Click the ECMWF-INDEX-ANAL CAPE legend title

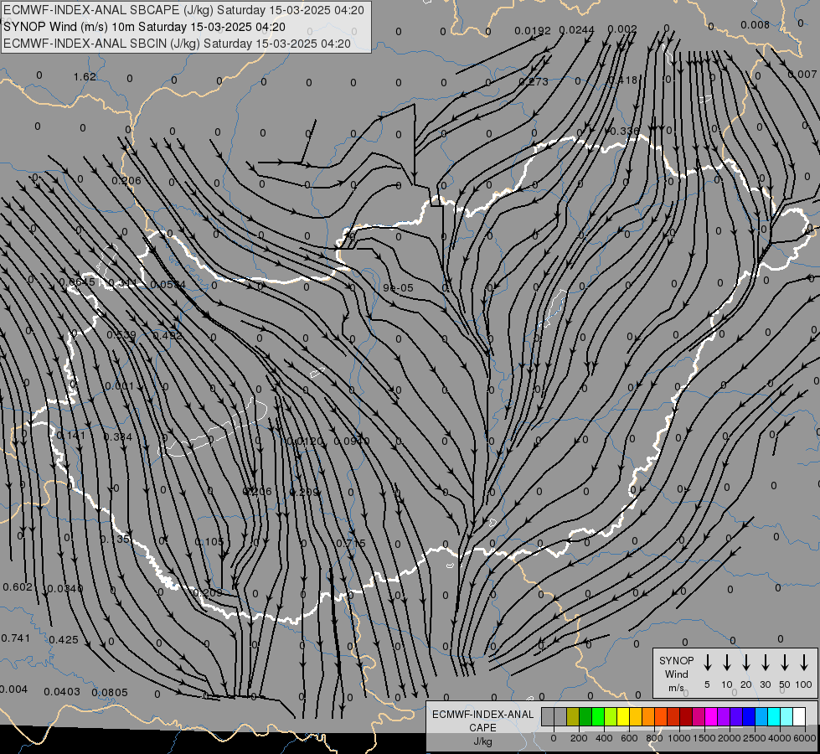(482, 721)
